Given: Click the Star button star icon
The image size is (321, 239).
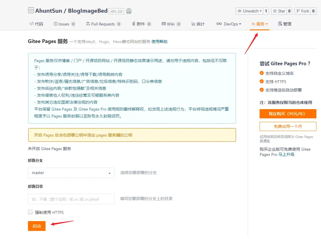Looking at the screenshot, I should (x=275, y=11).
